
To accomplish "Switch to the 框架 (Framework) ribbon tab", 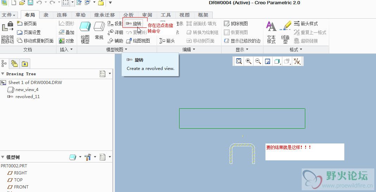I will pos(203,15).
